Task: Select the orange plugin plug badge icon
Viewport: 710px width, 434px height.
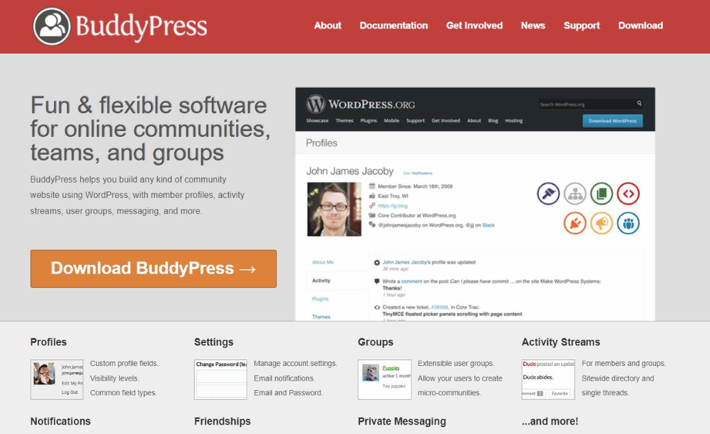Action: [x=574, y=223]
